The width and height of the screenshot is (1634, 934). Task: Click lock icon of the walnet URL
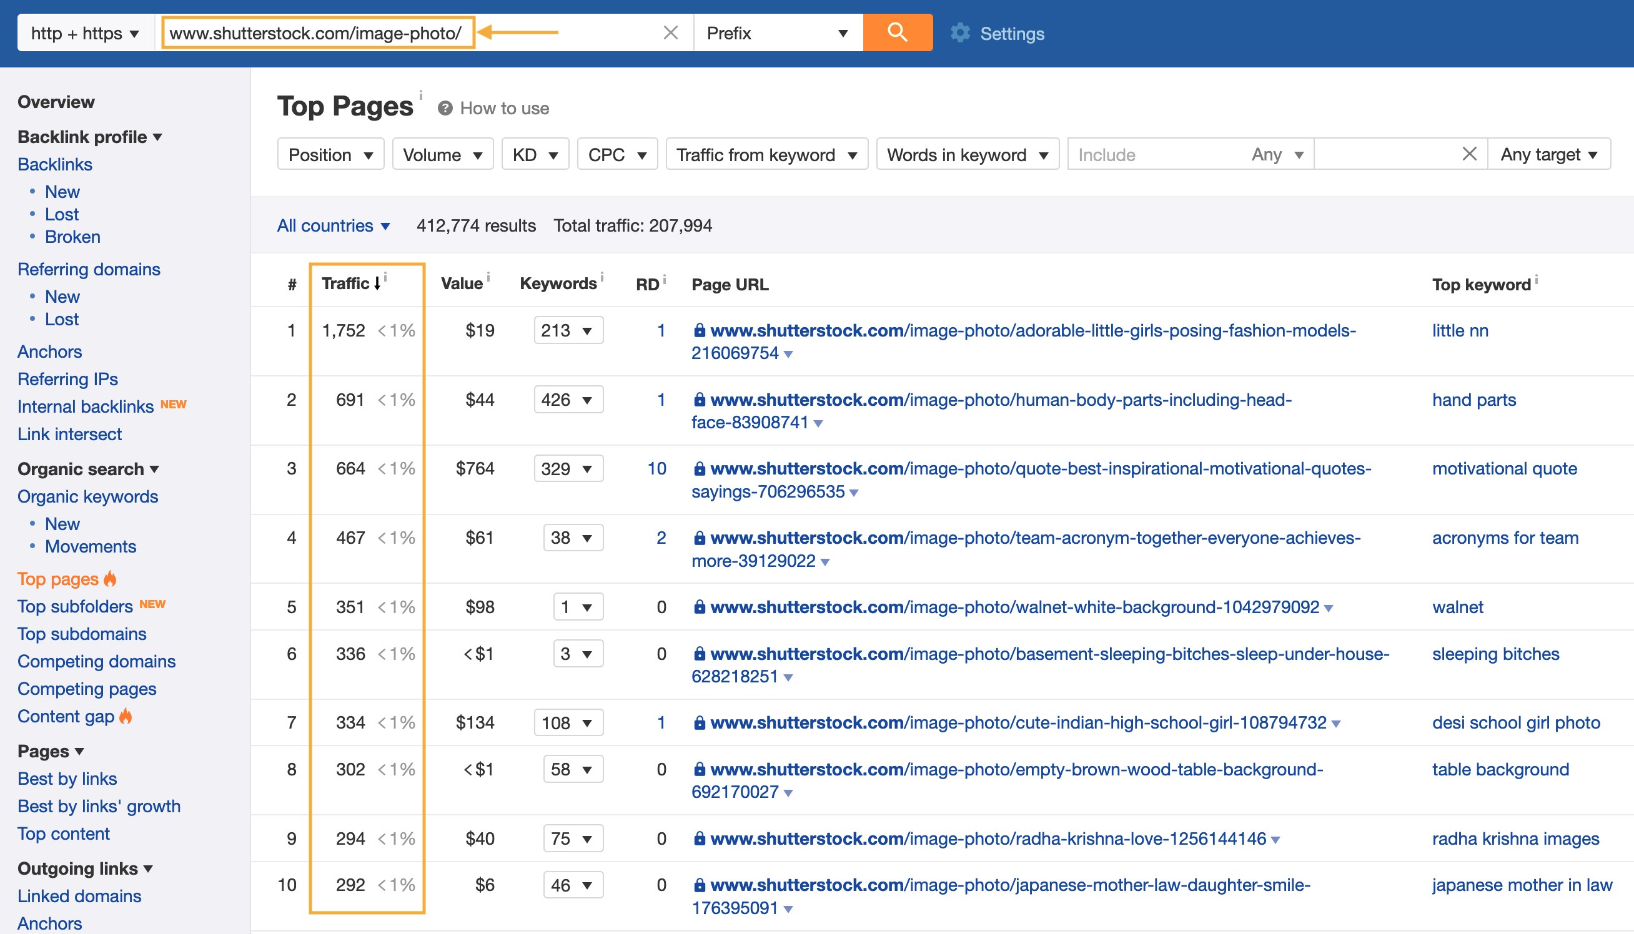click(699, 607)
